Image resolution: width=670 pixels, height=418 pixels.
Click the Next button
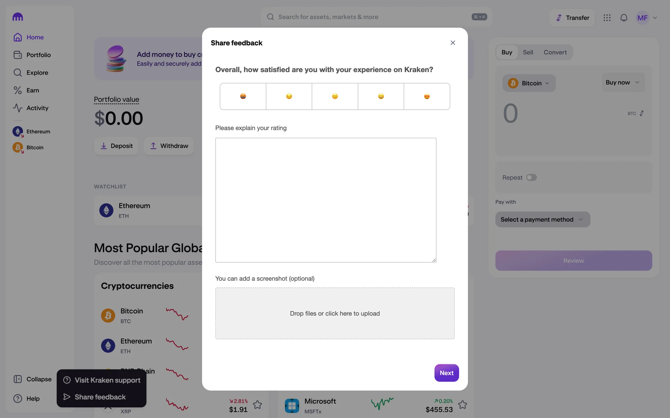click(446, 373)
